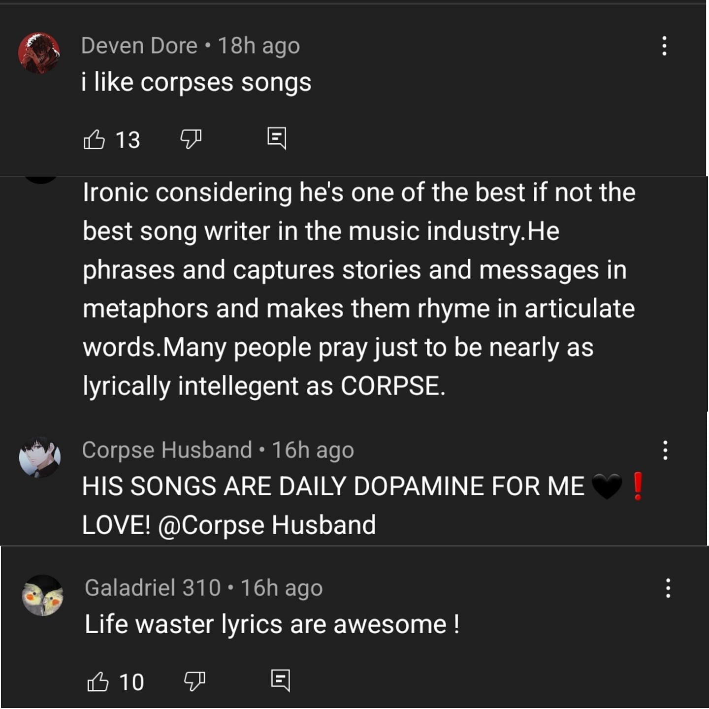The image size is (709, 709).
Task: Dislike Galadriel 310's comment
Action: click(194, 681)
